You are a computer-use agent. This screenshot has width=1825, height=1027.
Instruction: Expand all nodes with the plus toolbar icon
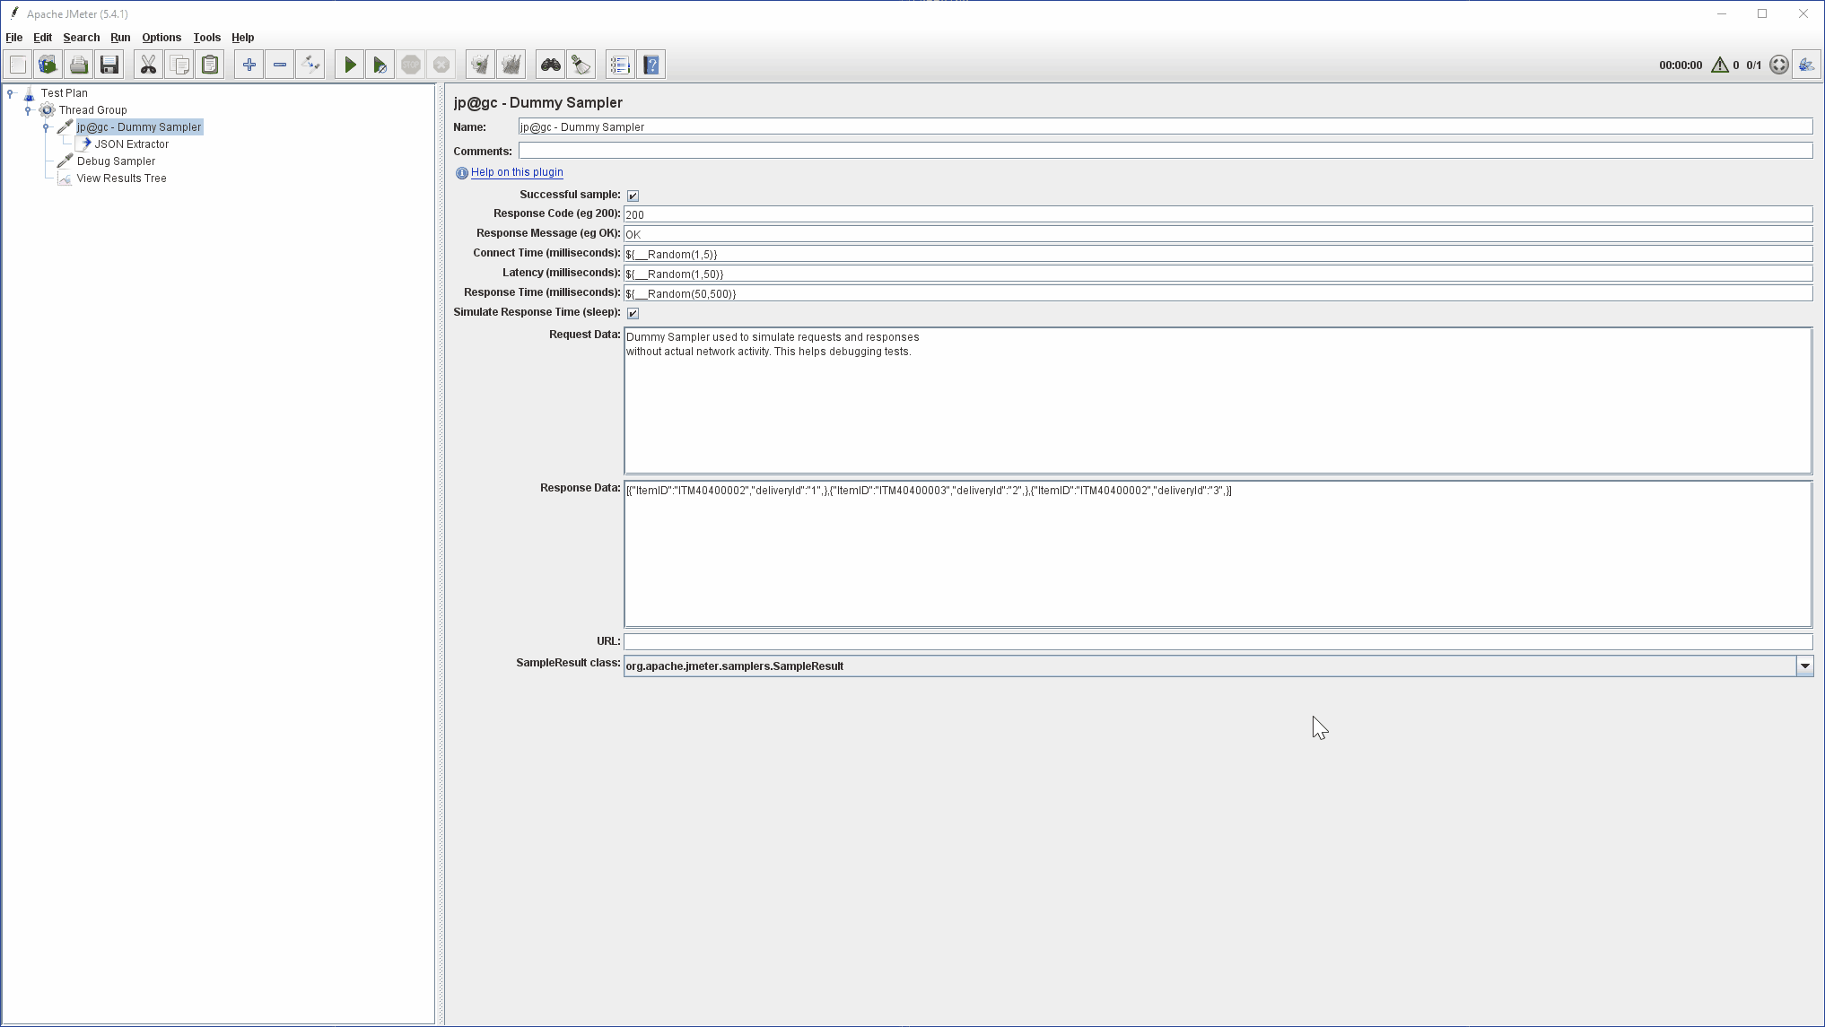point(249,64)
